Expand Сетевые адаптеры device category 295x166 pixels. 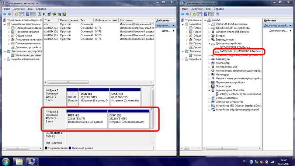209,98
